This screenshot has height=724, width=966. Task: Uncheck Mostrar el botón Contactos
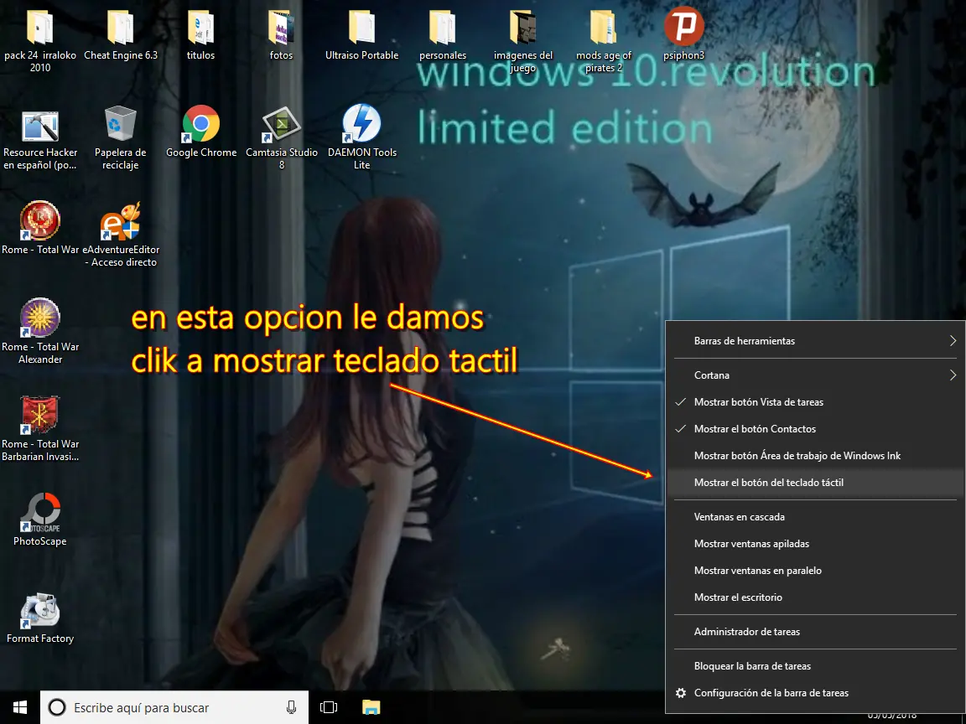point(816,429)
